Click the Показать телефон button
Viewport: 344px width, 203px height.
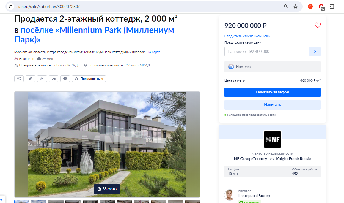pyautogui.click(x=272, y=92)
